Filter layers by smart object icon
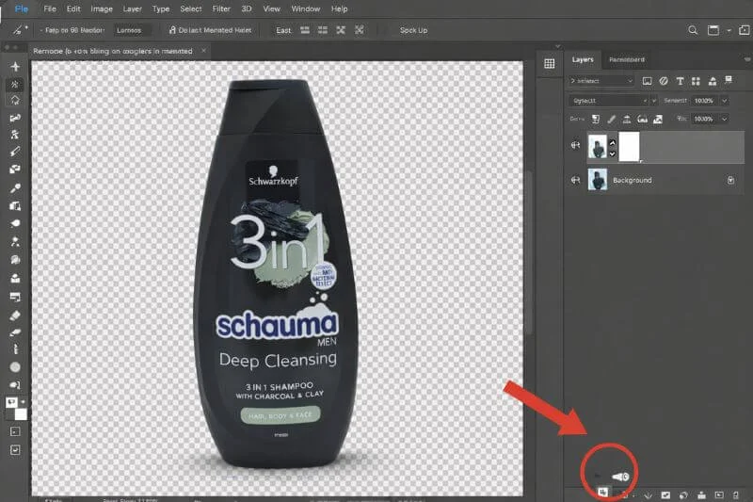Screen dimensions: 753x502 pyautogui.click(x=713, y=81)
